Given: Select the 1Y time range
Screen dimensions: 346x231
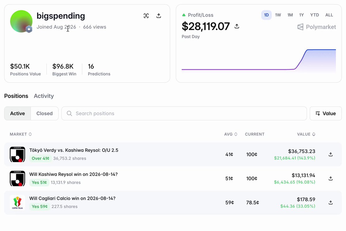Looking at the screenshot, I should [x=302, y=15].
